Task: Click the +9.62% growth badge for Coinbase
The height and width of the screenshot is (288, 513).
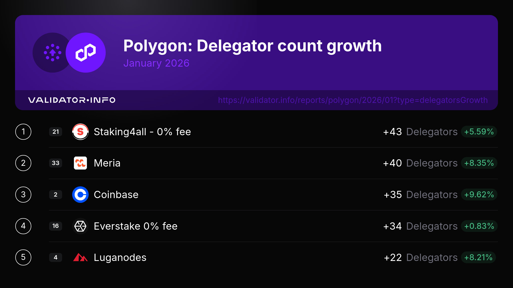Action: pos(479,195)
